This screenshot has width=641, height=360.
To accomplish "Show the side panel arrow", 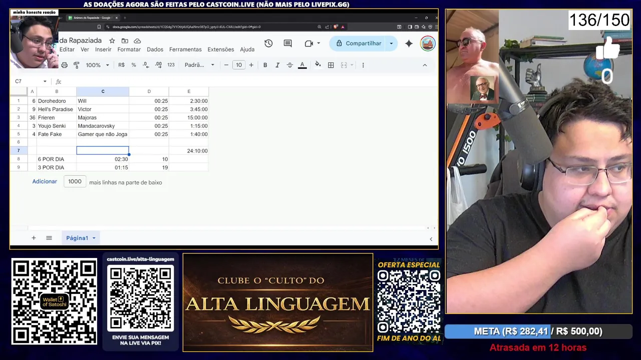I will click(431, 239).
